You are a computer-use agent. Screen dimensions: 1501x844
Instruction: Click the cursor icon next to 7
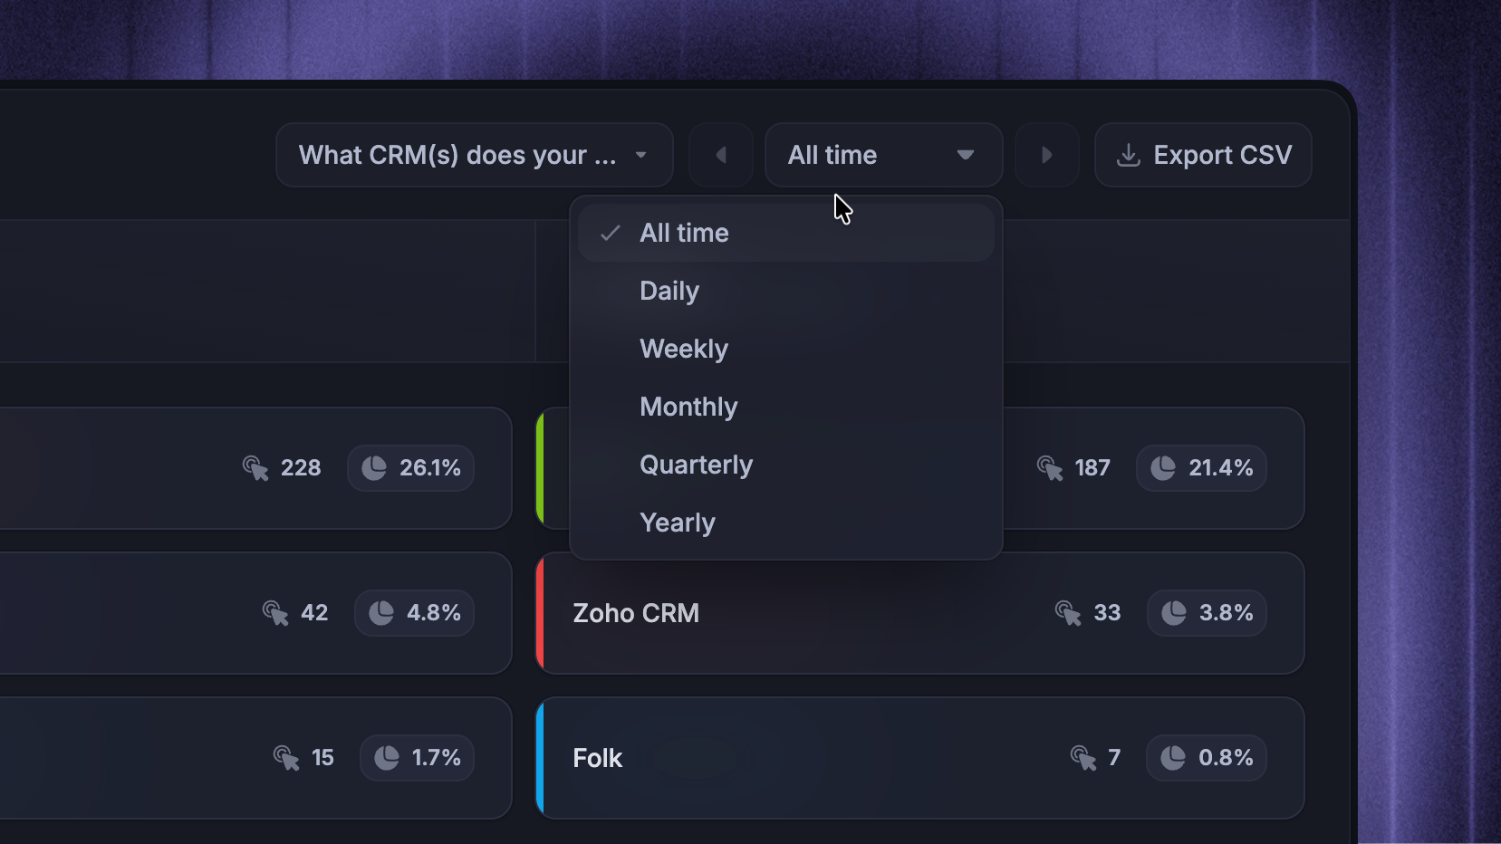coord(1083,758)
